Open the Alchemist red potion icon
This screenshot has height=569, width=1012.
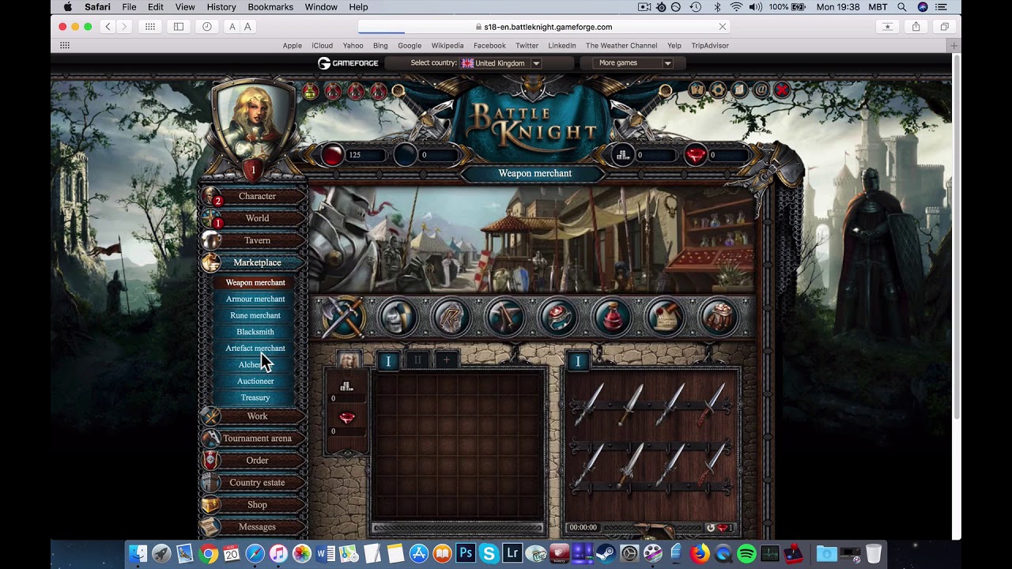click(612, 317)
